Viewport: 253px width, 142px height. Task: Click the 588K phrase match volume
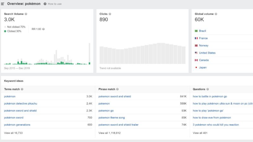(183, 104)
